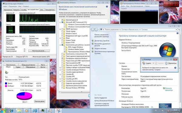Viewport: 182px width, 113px height.
Task: Enable the Telnet-сервер checkbox
Action: (62, 31)
